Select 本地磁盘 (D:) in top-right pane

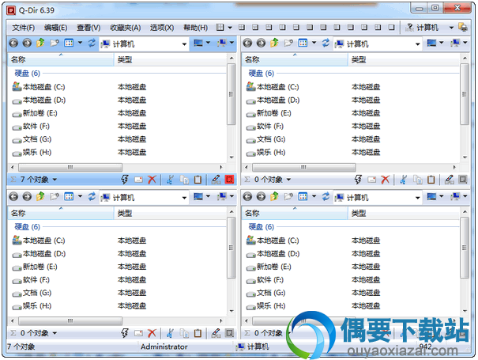[x=273, y=100]
